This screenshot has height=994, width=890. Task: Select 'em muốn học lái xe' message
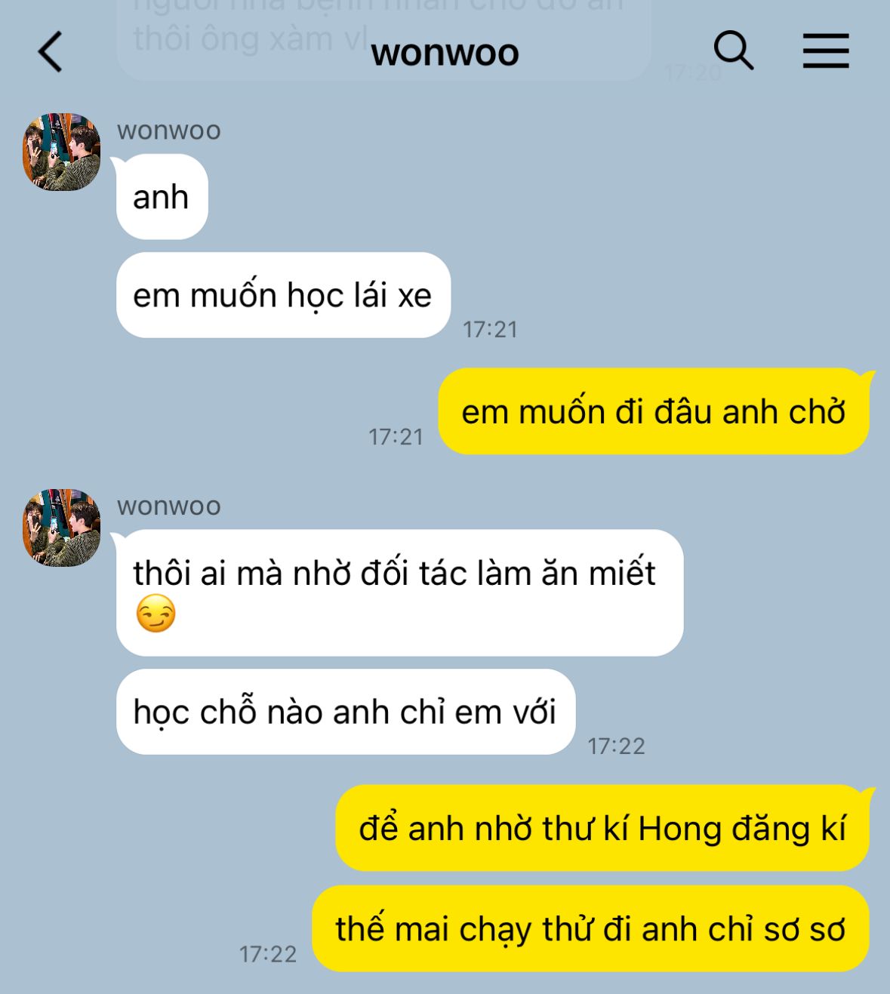pyautogui.click(x=283, y=295)
